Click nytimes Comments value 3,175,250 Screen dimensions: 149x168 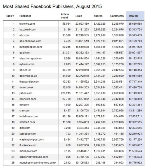click(118, 64)
